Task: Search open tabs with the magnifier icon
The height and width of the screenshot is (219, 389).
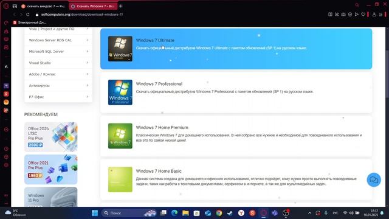Action: (357, 5)
